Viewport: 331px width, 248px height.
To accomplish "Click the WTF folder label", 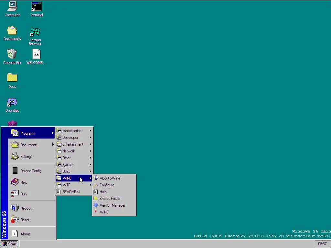I will coord(66,185).
